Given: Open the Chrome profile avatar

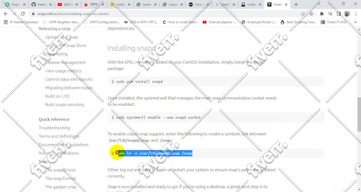Looking at the screenshot, I should click(x=347, y=14).
